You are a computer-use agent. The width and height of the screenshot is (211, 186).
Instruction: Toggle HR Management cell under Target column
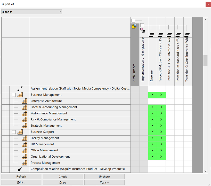(161, 144)
